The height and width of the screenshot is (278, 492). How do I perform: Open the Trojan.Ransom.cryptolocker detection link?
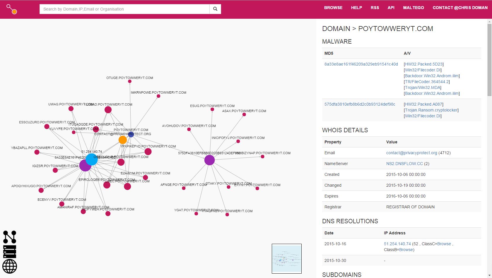pyautogui.click(x=431, y=110)
